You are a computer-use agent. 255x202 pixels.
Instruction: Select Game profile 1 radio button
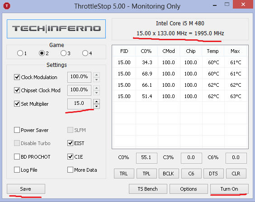click(20, 53)
